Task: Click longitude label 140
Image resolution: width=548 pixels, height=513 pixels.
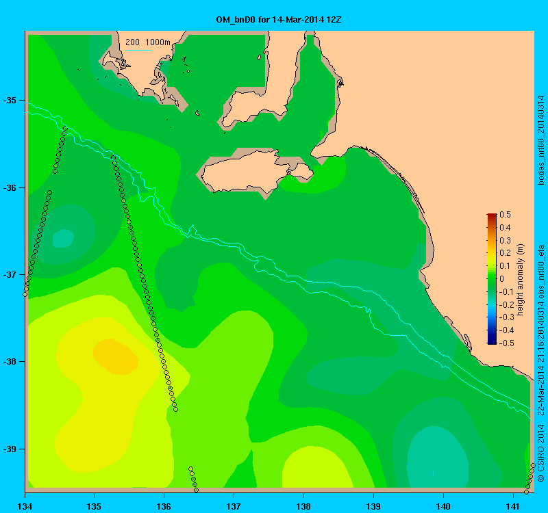Action: point(443,506)
